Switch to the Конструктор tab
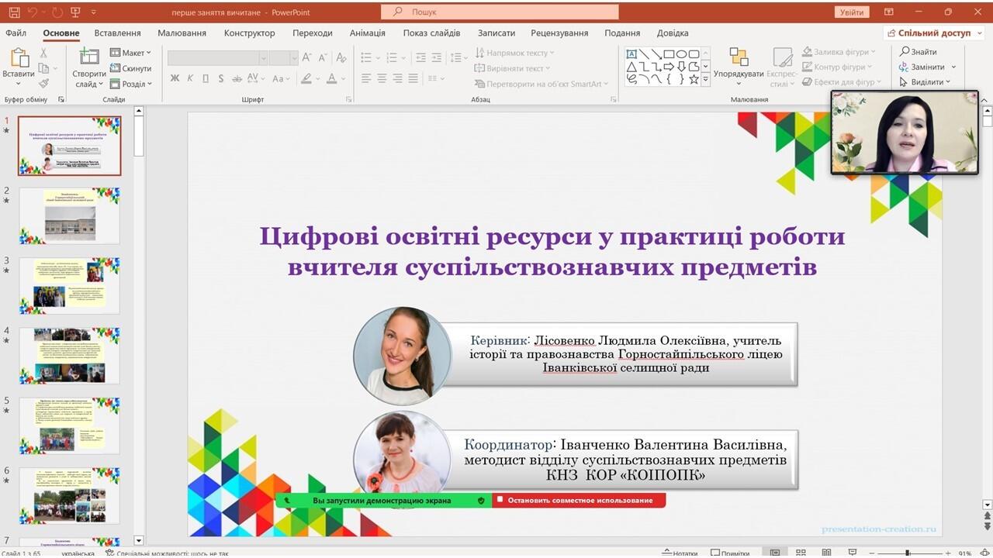Screen dimensions: 993x558 (x=249, y=33)
